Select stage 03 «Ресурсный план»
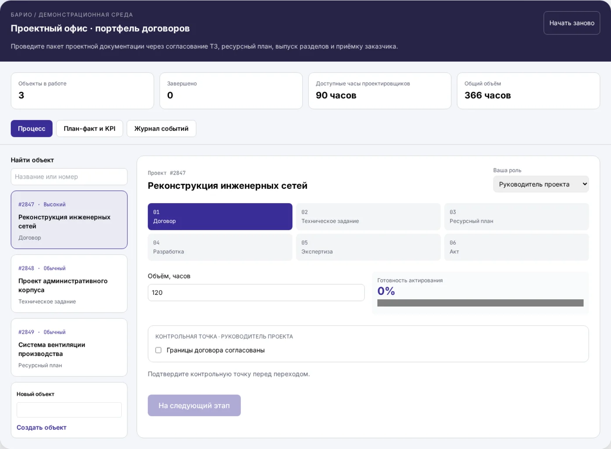Screen dimensions: 611x449 coord(517,217)
